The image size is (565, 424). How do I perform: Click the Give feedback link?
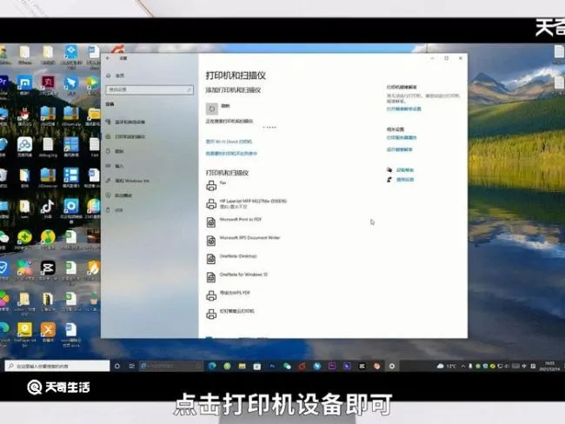coord(405,179)
